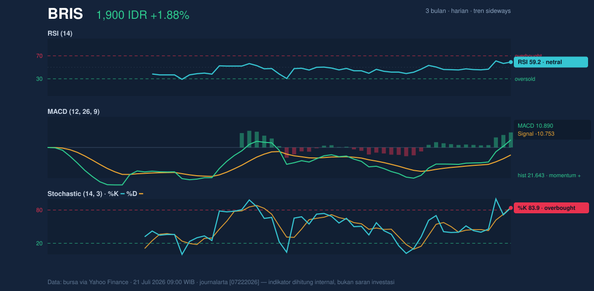594x291 pixels.
Task: Click the RSI 59.2 netral badge
Action: pos(551,62)
